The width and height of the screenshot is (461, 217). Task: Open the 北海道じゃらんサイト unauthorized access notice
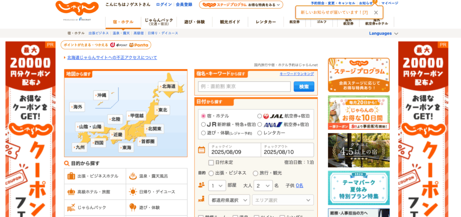pos(112,58)
